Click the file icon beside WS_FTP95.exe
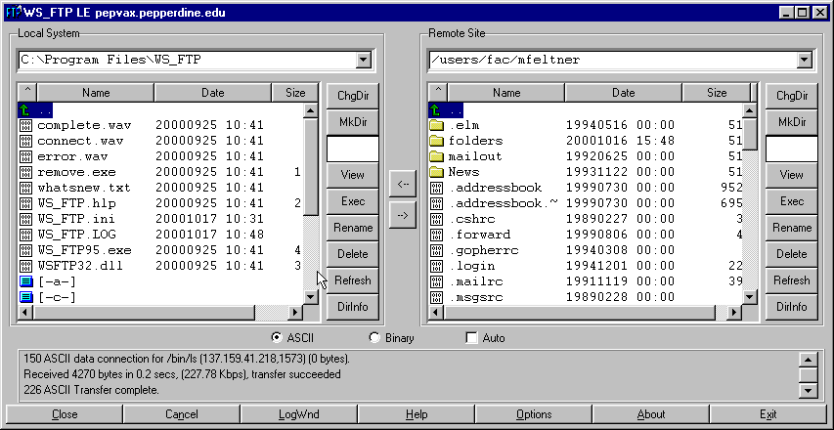The width and height of the screenshot is (834, 430). click(x=25, y=250)
